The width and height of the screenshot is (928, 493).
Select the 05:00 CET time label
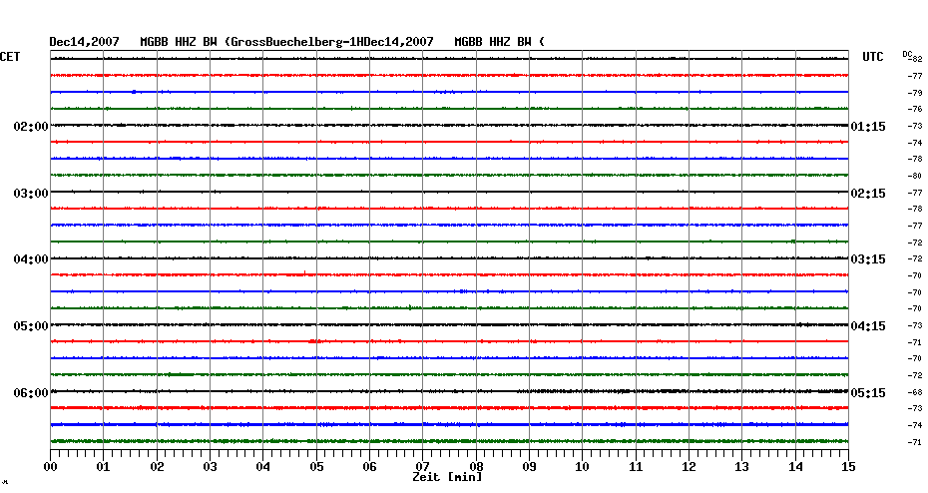[31, 326]
